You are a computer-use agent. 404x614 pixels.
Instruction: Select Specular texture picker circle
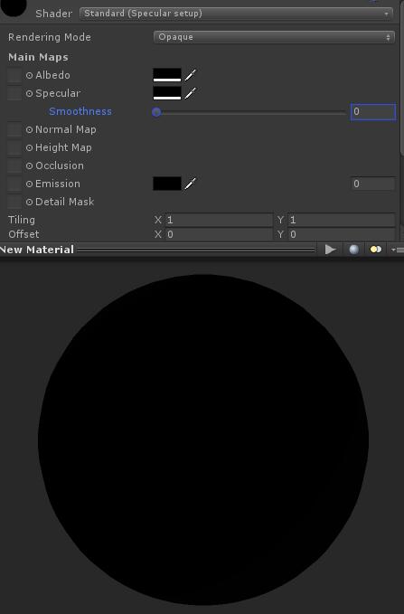tap(29, 93)
